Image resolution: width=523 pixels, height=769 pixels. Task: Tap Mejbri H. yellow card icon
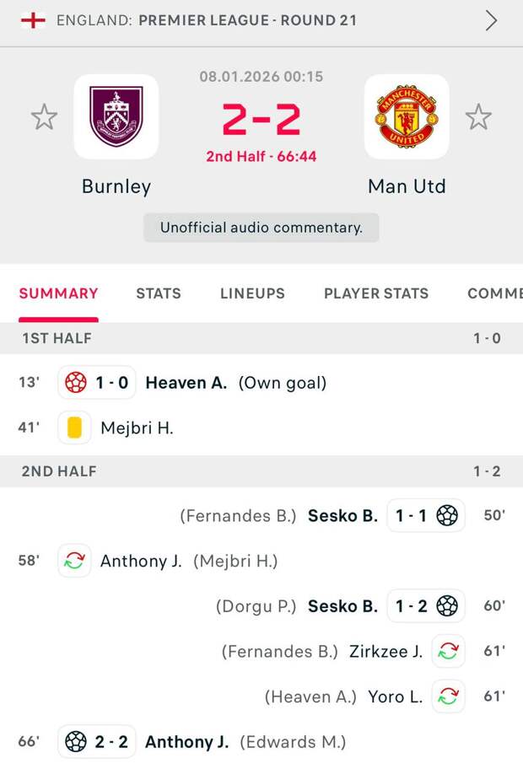click(75, 428)
